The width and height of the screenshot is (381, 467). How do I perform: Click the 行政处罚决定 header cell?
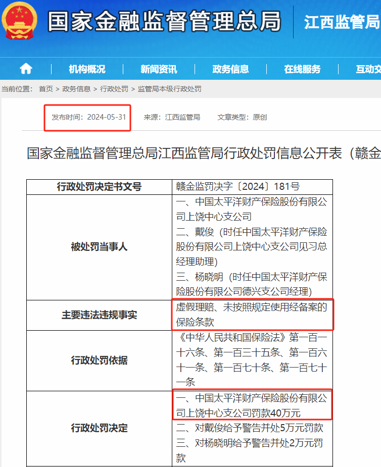[x=99, y=428]
